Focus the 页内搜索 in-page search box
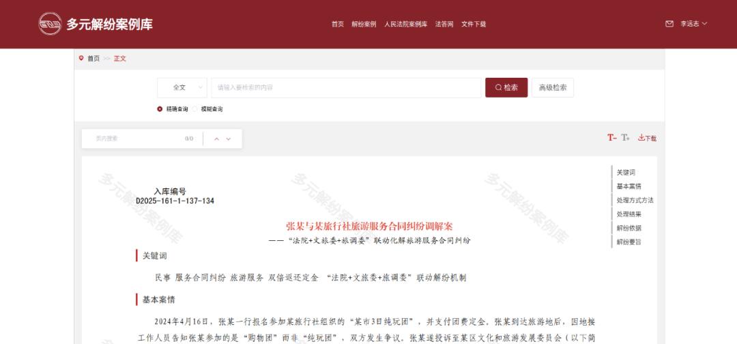Viewport: 737px width, 344px height. pyautogui.click(x=136, y=139)
